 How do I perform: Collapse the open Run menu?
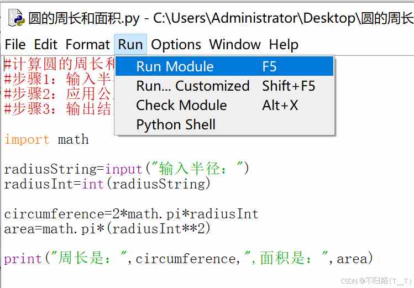(130, 44)
